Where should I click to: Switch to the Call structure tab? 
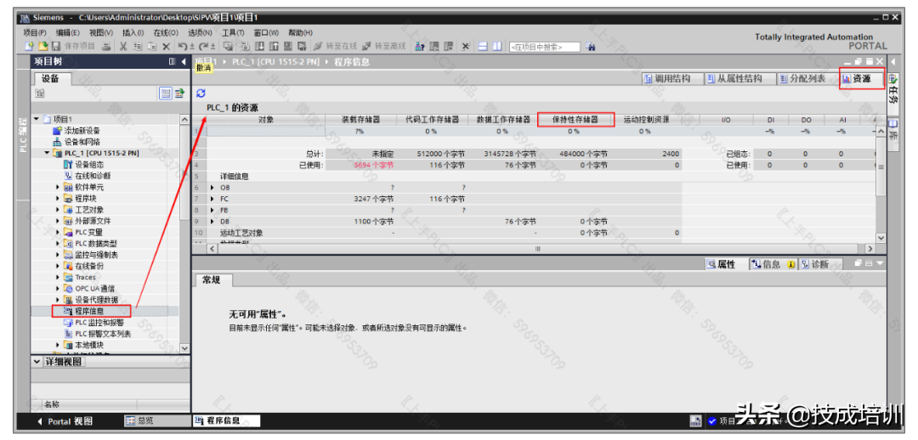coord(668,79)
